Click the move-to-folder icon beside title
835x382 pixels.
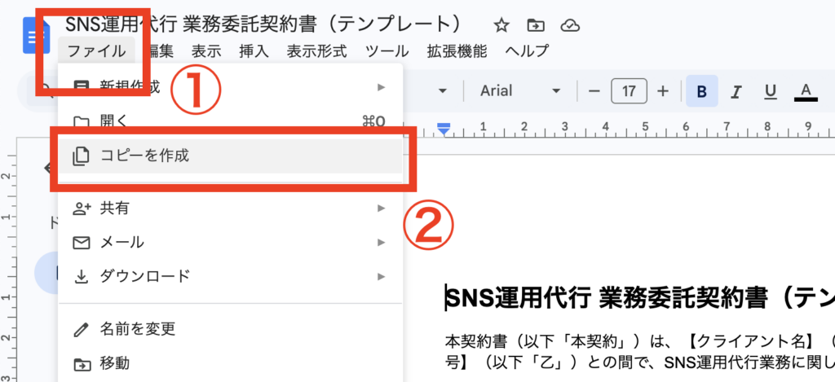(x=536, y=24)
